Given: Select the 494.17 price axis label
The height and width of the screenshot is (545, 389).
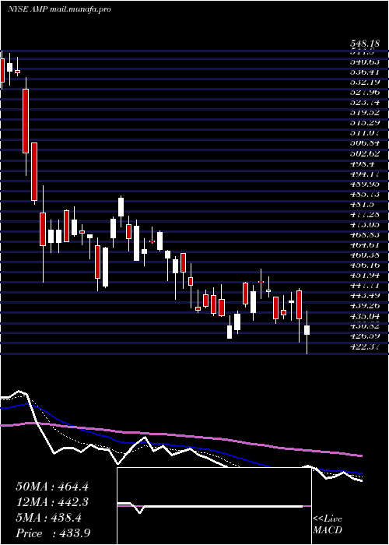Looking at the screenshot, I should [364, 174].
